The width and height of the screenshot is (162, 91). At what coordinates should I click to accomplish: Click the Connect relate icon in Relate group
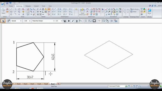(38, 9)
